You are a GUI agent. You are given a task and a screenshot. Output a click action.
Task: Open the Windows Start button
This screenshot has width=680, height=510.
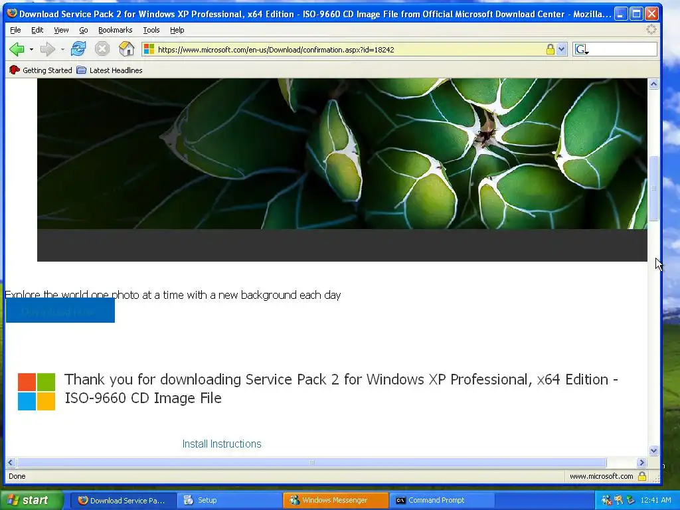(x=31, y=500)
